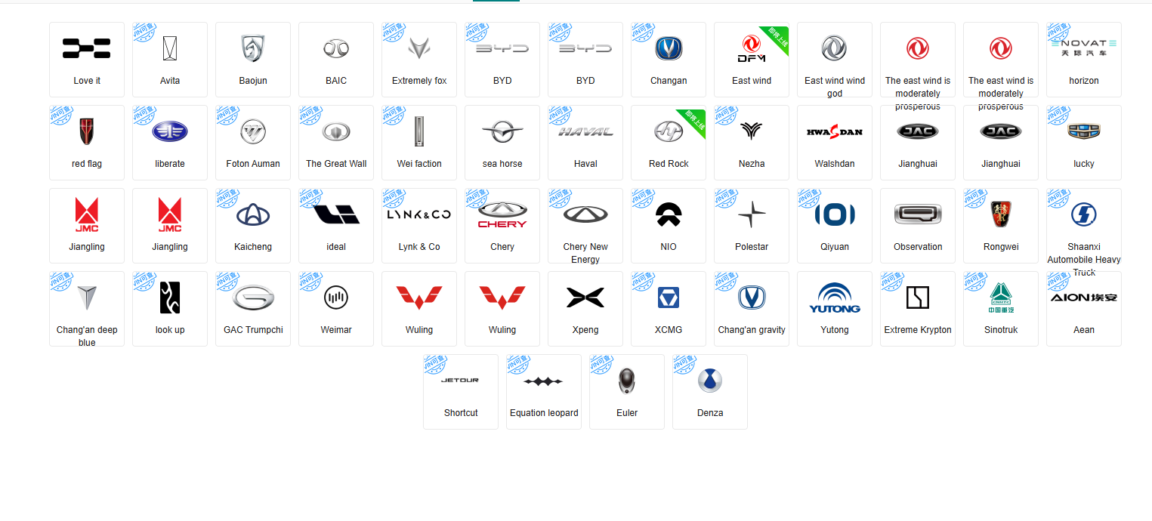Select the Avita brand logo

point(170,48)
